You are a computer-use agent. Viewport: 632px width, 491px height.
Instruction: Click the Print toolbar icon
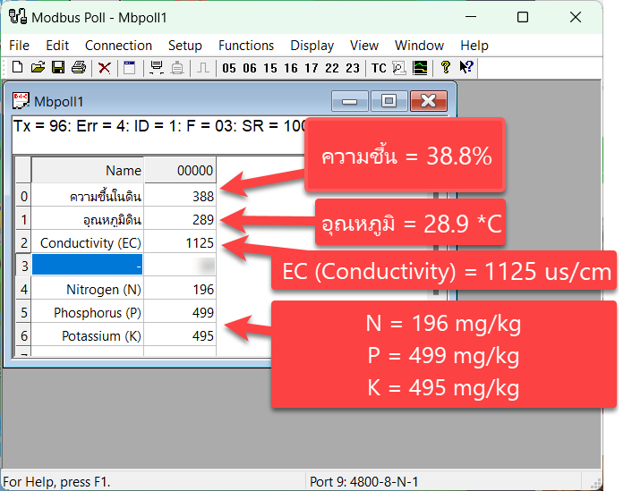tap(79, 68)
